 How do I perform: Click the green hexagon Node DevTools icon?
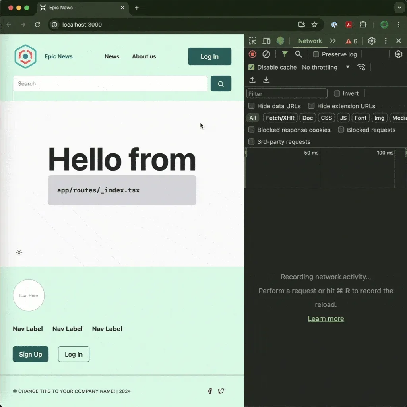[280, 41]
